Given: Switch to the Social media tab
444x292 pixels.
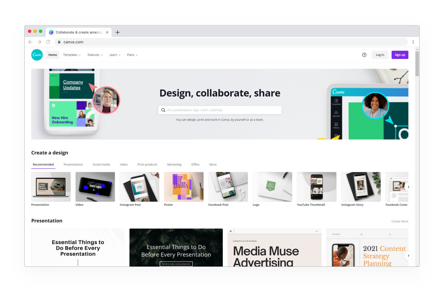Looking at the screenshot, I should [x=101, y=165].
